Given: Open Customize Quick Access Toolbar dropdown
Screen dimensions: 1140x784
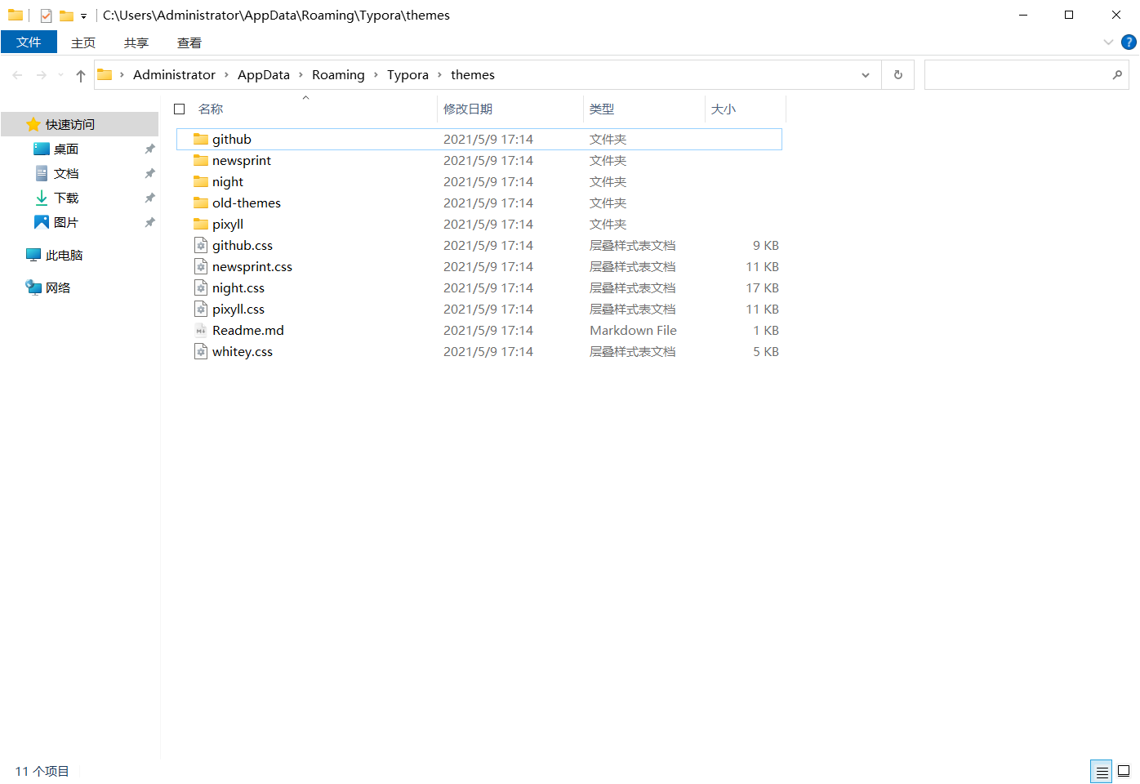Looking at the screenshot, I should point(83,16).
